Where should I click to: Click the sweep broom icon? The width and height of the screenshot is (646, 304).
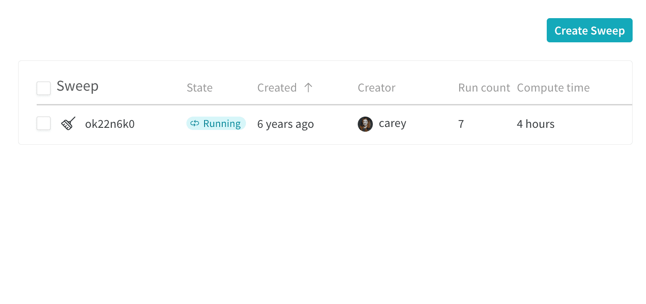point(68,123)
